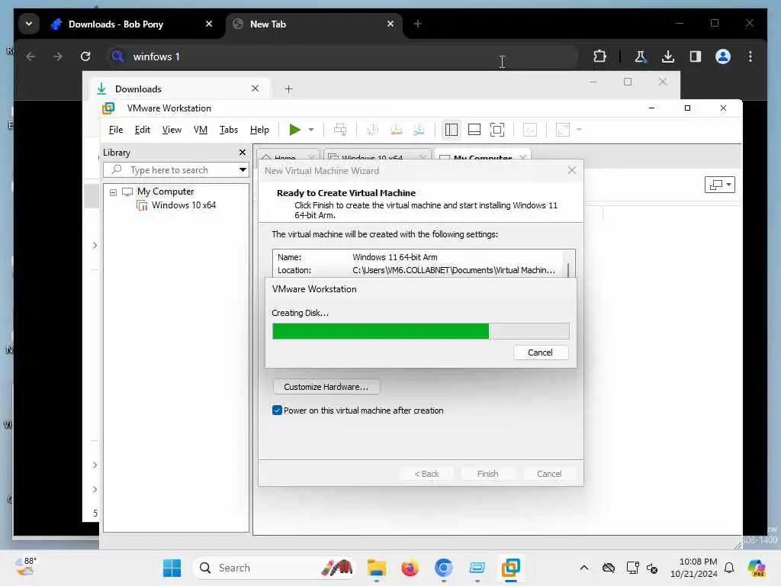The width and height of the screenshot is (781, 586).
Task: Click the Manage Snapshots toolbar icon
Action: 419,130
